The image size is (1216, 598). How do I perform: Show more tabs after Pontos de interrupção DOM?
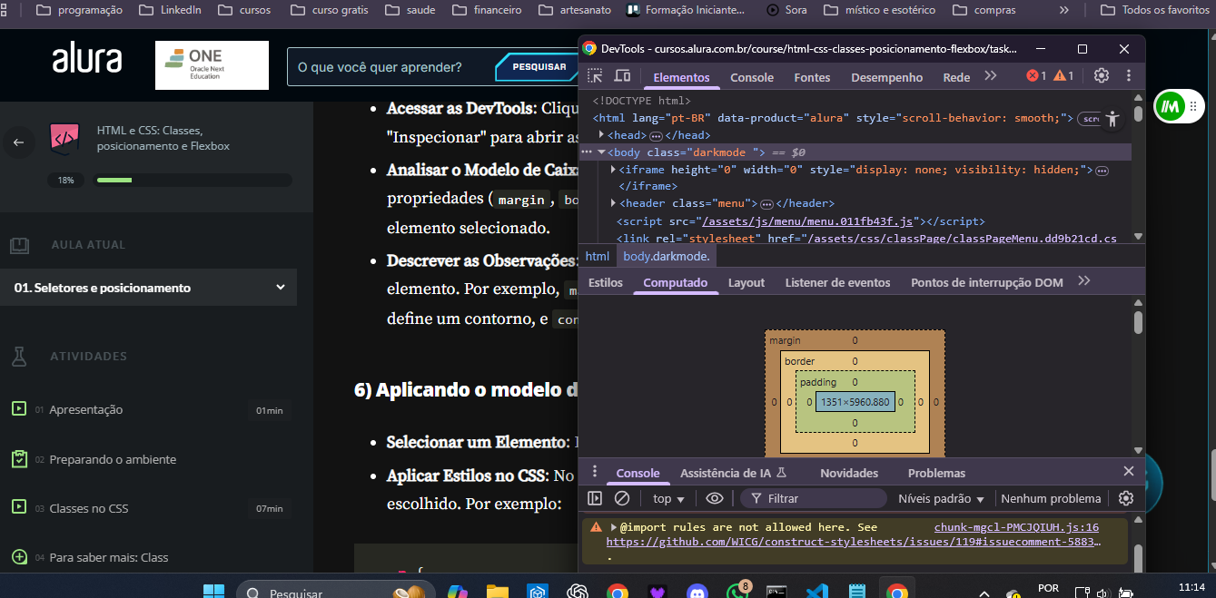1083,281
